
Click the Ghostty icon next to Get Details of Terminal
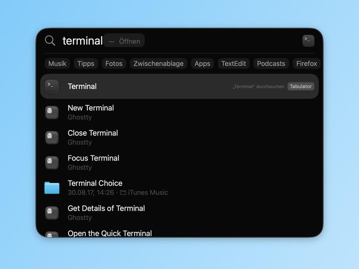click(x=52, y=213)
